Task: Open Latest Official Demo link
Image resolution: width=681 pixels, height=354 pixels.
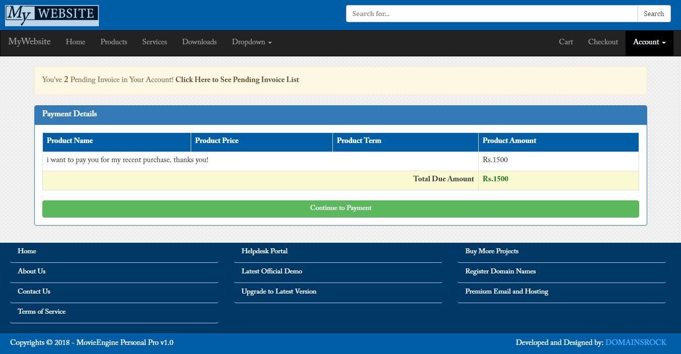Action: pyautogui.click(x=271, y=271)
